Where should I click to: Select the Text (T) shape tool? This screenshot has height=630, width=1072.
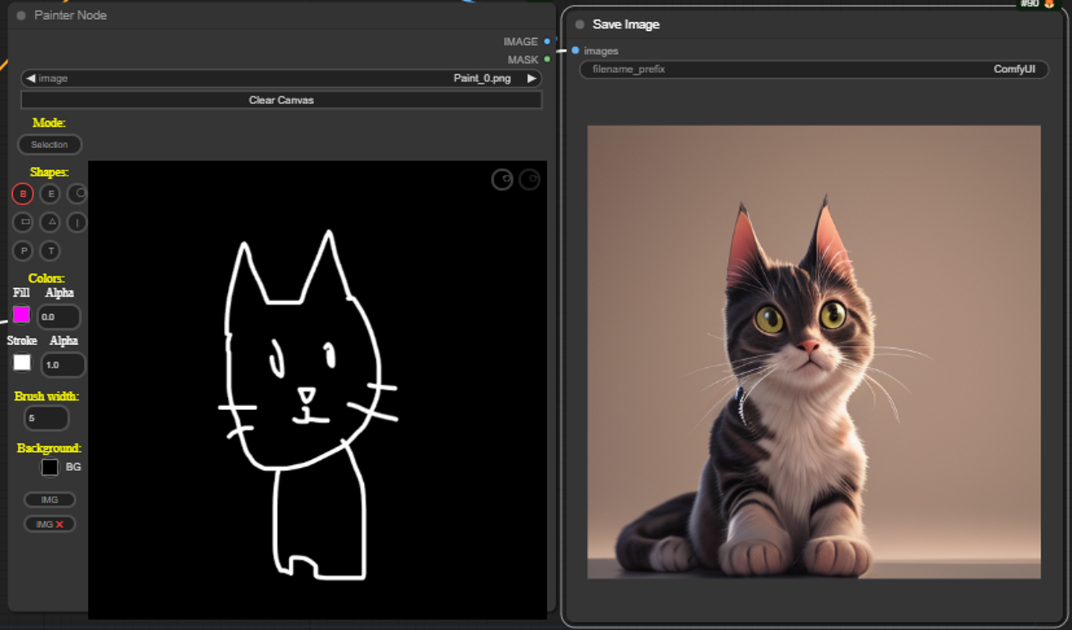[x=50, y=251]
